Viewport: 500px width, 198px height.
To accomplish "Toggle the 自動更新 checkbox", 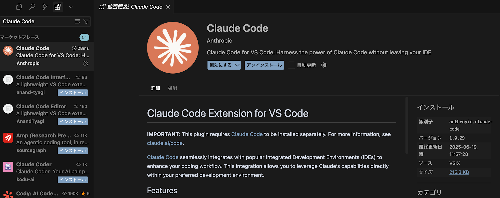I will click(291, 65).
